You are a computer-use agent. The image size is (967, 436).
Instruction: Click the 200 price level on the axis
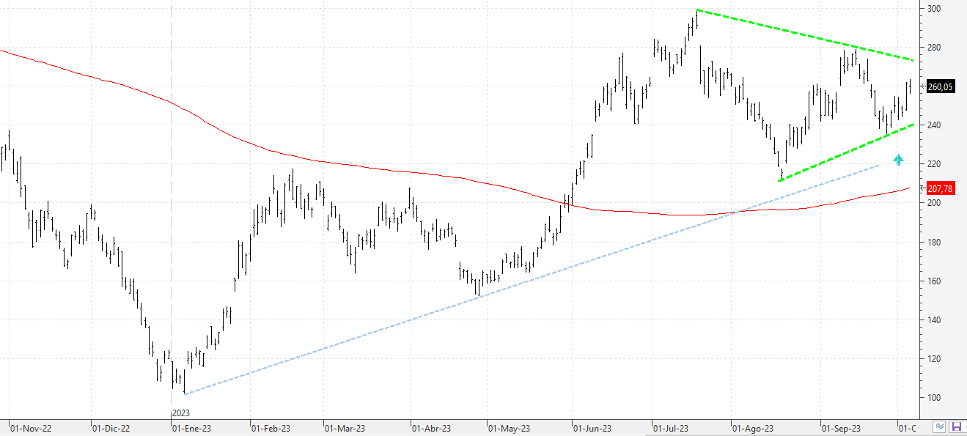[935, 203]
